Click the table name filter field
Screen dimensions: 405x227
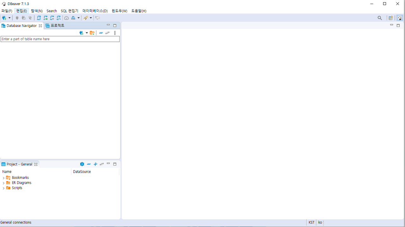[x=60, y=39]
